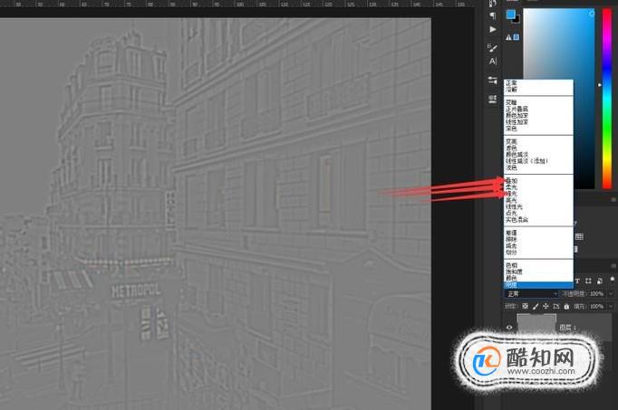Toggle lock position icon
This screenshot has width=618, height=410.
click(546, 306)
